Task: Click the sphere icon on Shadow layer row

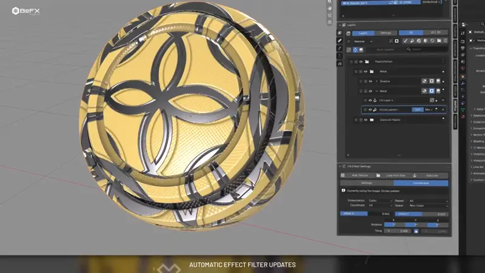Action: pyautogui.click(x=424, y=81)
